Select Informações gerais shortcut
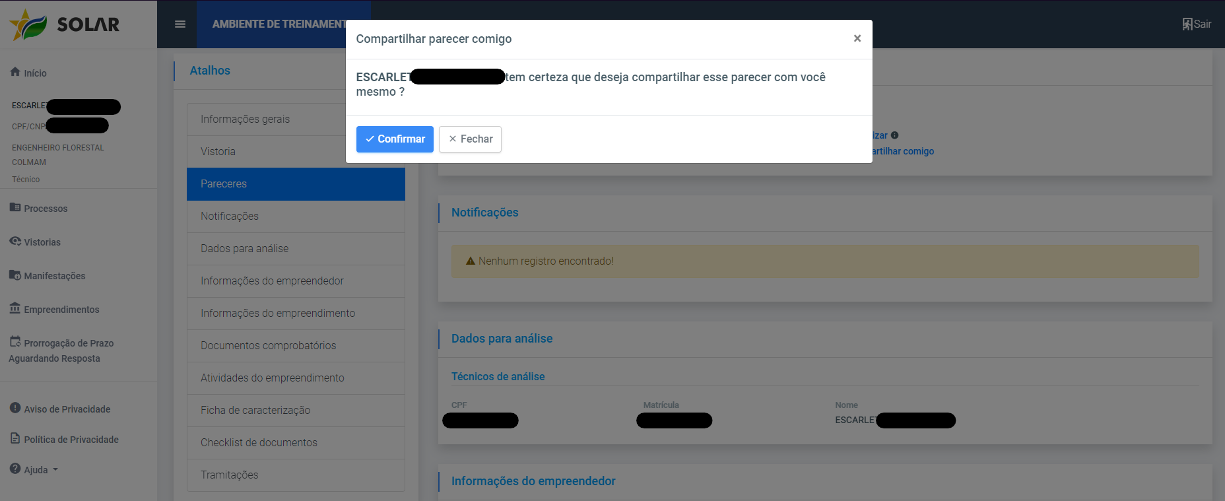 [x=296, y=119]
